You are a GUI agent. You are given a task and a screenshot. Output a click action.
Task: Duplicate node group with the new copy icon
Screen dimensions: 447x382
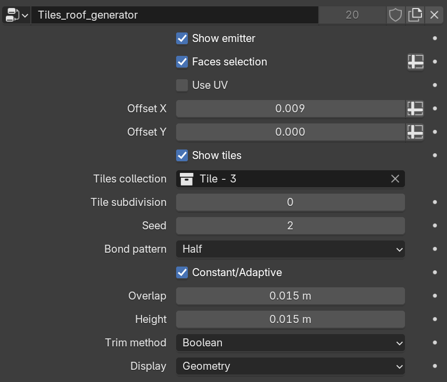415,15
